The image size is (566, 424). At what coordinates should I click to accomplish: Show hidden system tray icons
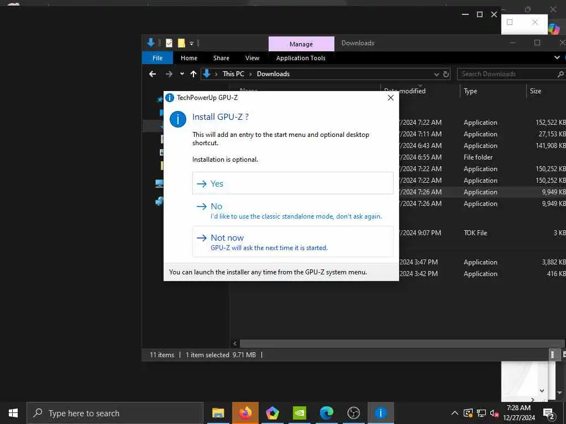pos(455,413)
